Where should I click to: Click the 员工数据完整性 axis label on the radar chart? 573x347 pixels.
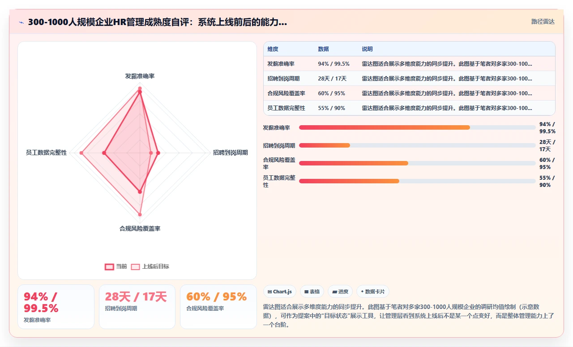click(47, 153)
